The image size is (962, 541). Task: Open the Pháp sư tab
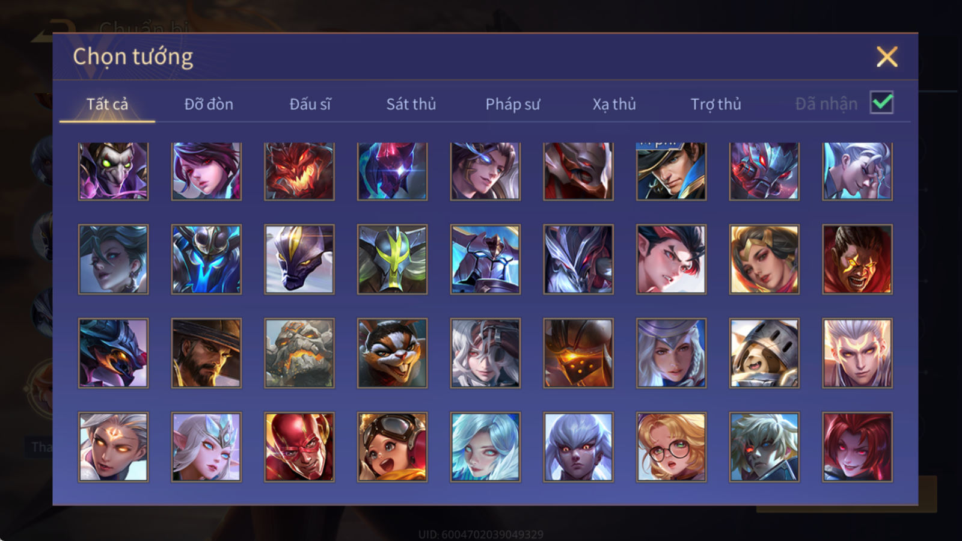click(513, 104)
